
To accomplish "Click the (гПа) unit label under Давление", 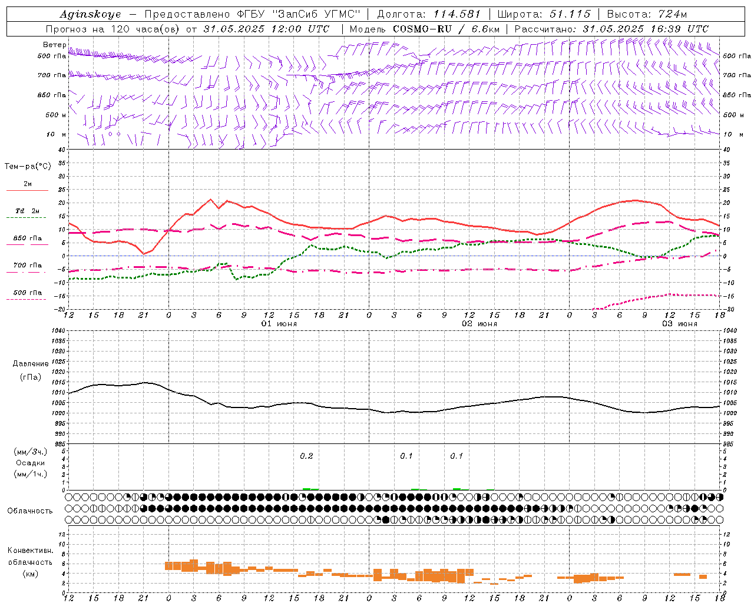I will [30, 376].
